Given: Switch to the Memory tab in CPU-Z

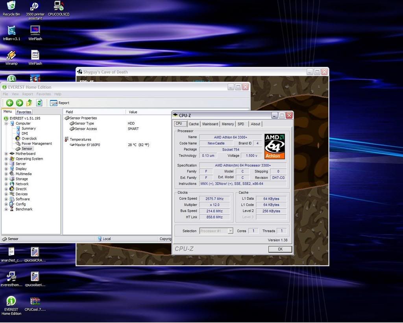Looking at the screenshot, I should tap(227, 124).
